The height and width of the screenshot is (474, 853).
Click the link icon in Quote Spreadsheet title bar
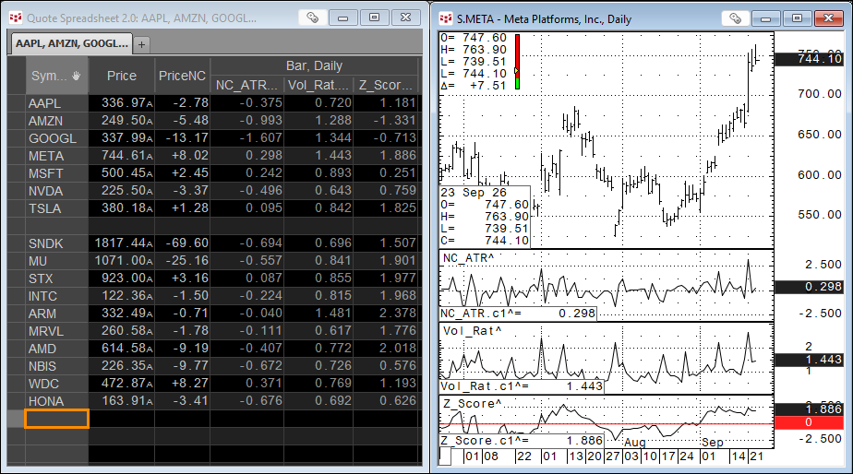(312, 18)
